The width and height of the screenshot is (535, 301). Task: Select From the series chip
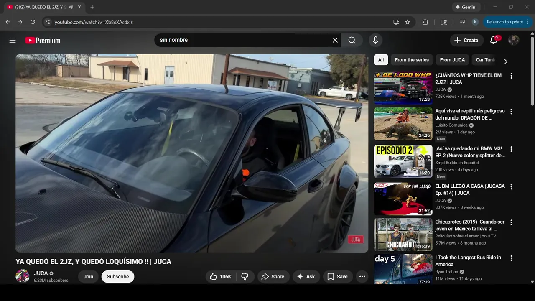(412, 60)
